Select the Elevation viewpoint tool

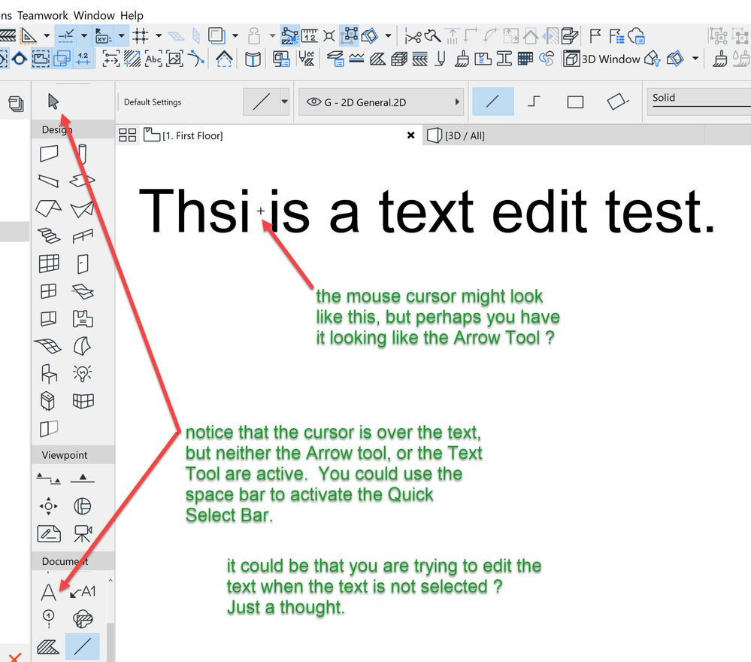click(x=83, y=478)
